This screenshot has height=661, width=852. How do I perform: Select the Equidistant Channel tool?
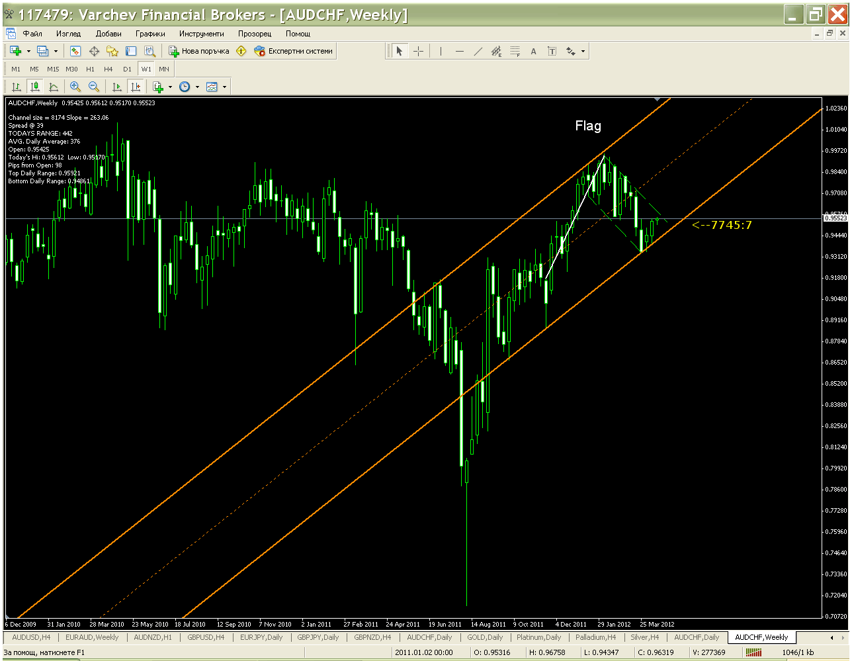pyautogui.click(x=497, y=51)
